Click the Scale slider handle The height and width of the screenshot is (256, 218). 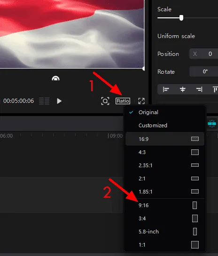[181, 18]
